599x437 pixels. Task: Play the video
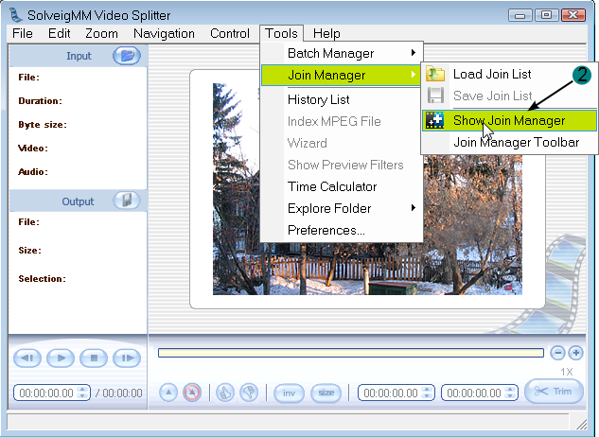(61, 358)
